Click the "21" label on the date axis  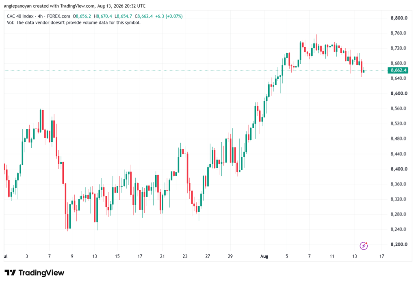(162, 256)
